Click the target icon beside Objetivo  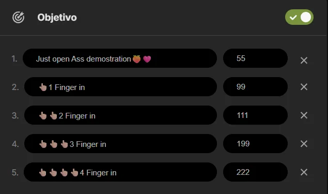(18, 17)
